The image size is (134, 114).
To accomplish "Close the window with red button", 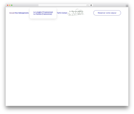I will (8, 5).
